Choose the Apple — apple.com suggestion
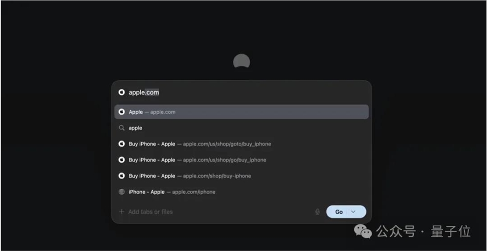 242,112
